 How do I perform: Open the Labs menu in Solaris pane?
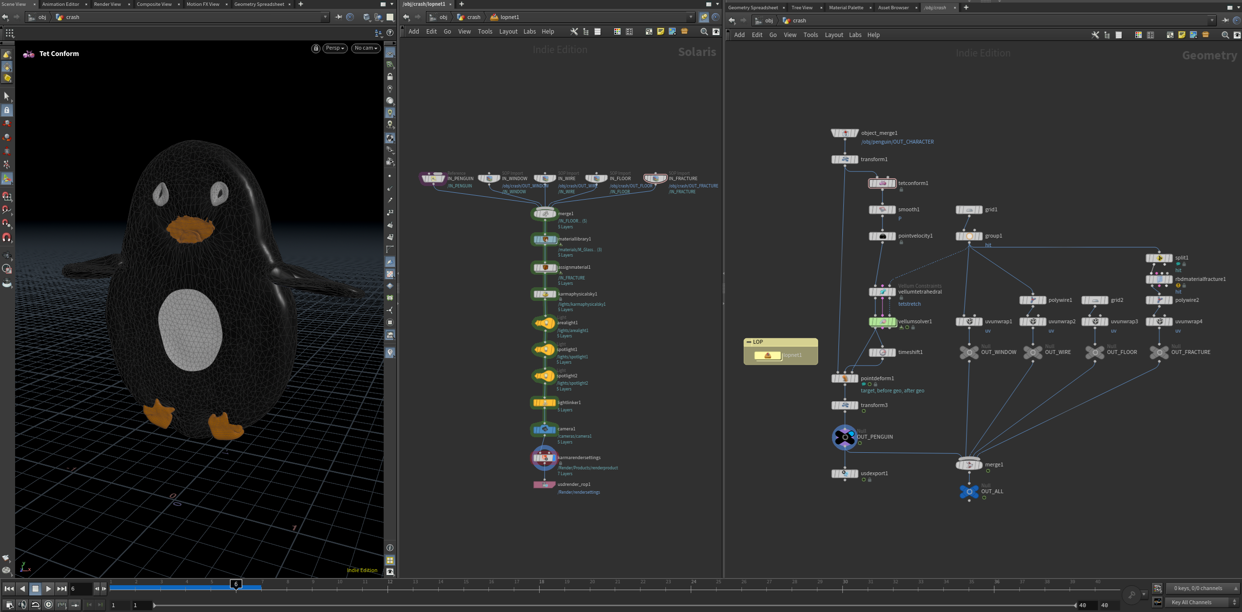click(x=529, y=31)
